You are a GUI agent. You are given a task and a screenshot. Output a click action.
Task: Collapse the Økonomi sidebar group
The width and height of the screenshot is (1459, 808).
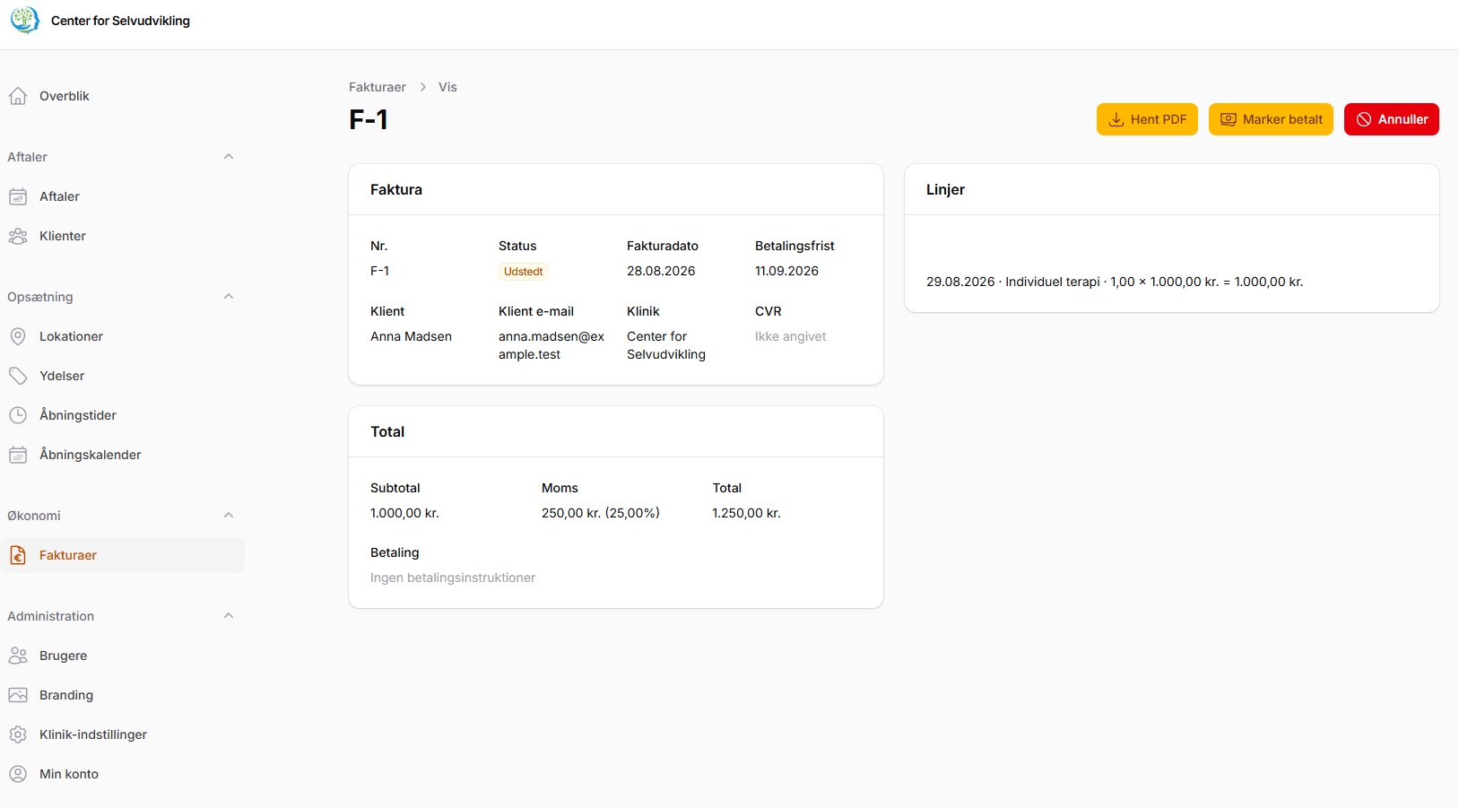[229, 516]
